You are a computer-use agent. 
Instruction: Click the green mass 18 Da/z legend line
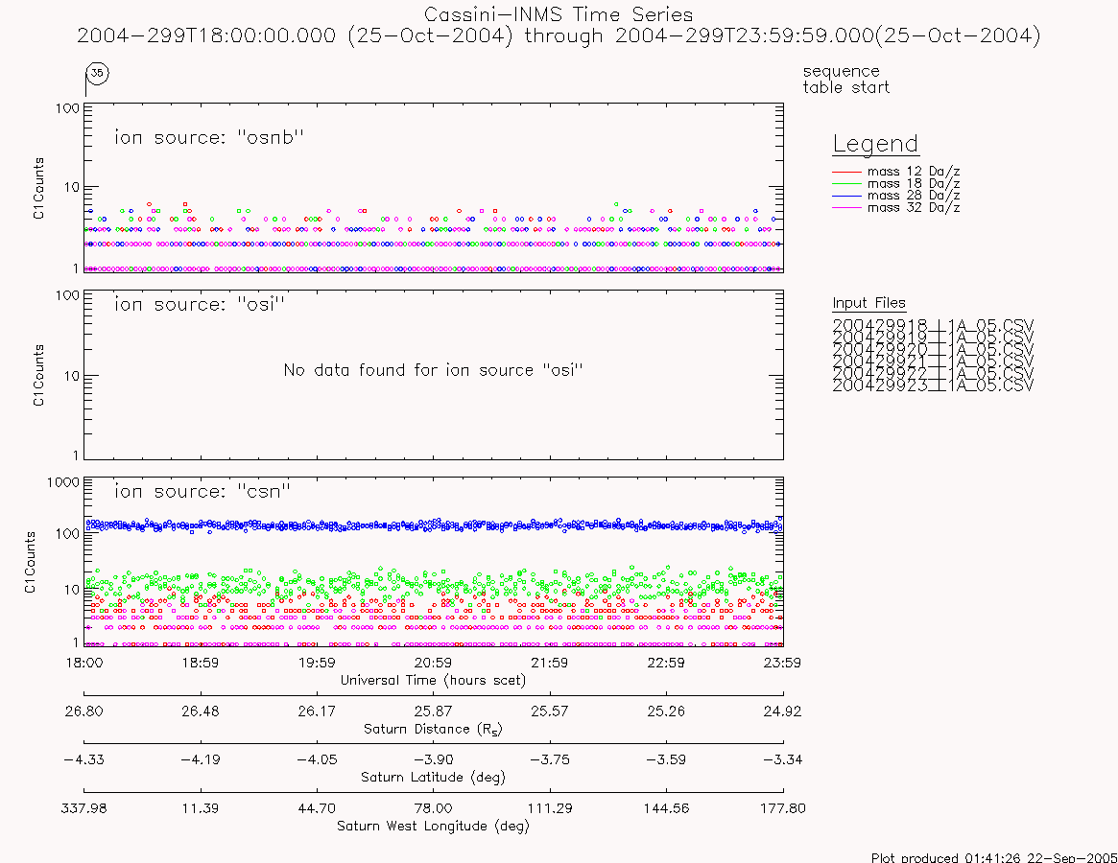tap(847, 184)
